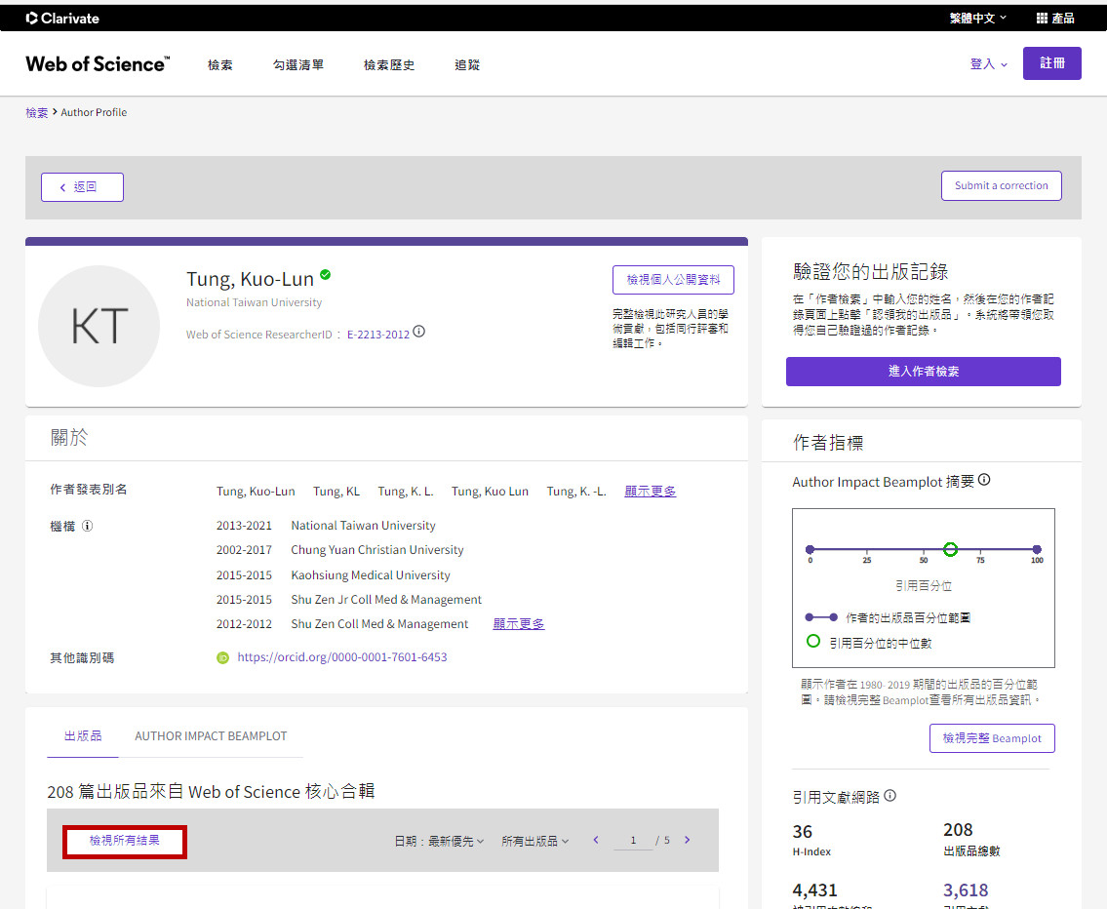
Task: Click 檢視所有結果 link
Action: tap(124, 841)
